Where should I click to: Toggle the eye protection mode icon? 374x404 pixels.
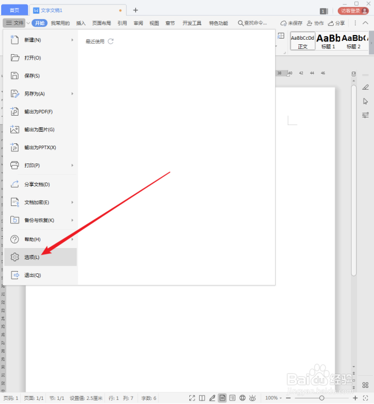pyautogui.click(x=253, y=398)
